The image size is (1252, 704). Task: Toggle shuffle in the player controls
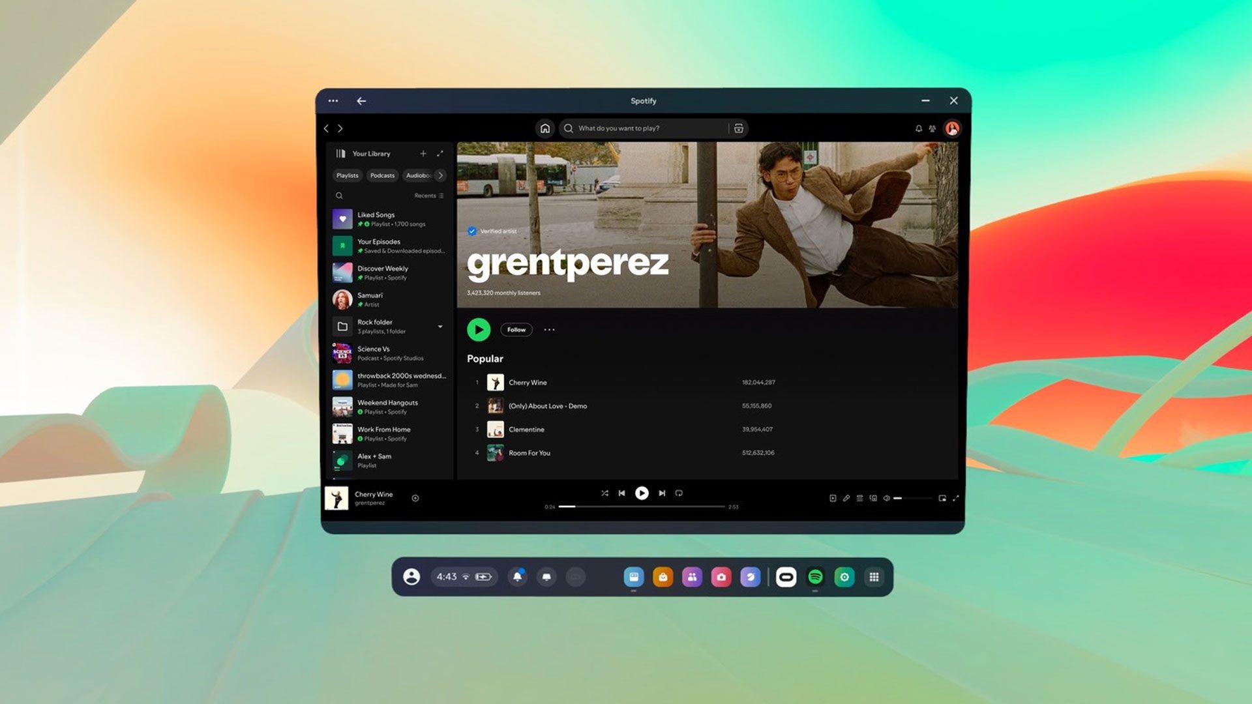604,493
